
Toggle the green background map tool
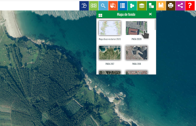[x=151, y=6]
